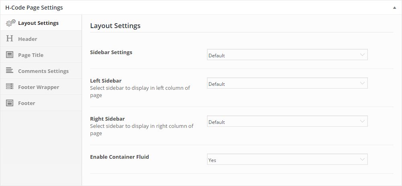Click the Header H icon

click(x=10, y=38)
